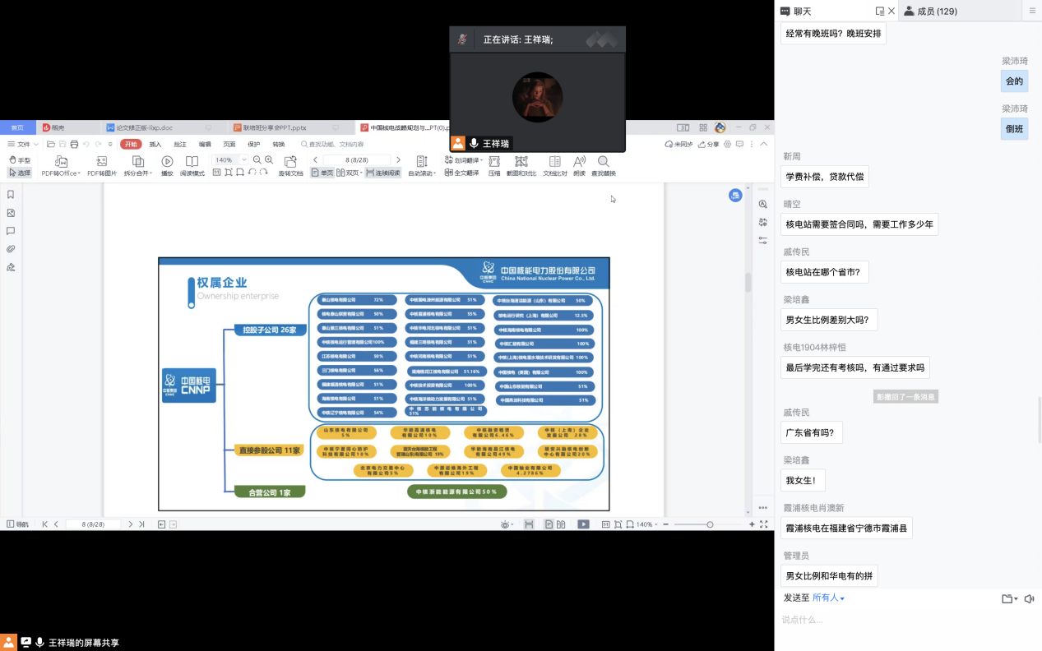
Task: Jump to last page in status bar
Action: click(141, 524)
